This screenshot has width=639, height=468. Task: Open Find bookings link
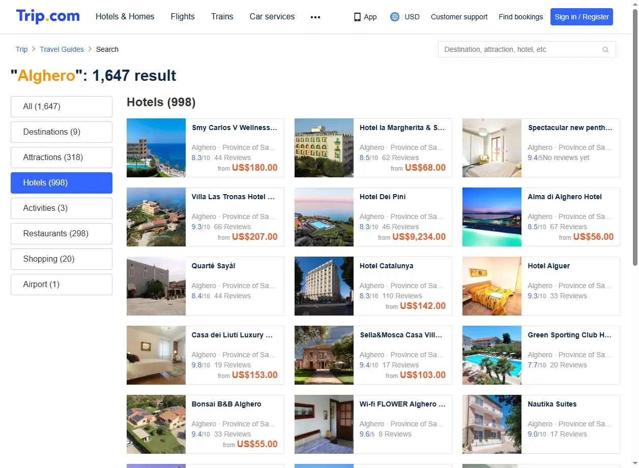(521, 17)
